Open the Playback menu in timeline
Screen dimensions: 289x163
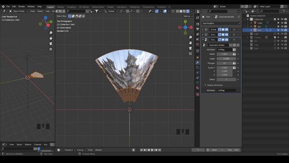click(x=70, y=150)
